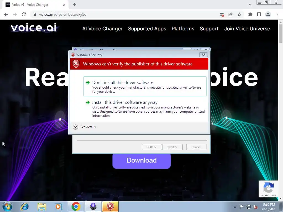Image resolution: width=283 pixels, height=212 pixels.
Task: Click Next in the setup wizard
Action: 172,147
